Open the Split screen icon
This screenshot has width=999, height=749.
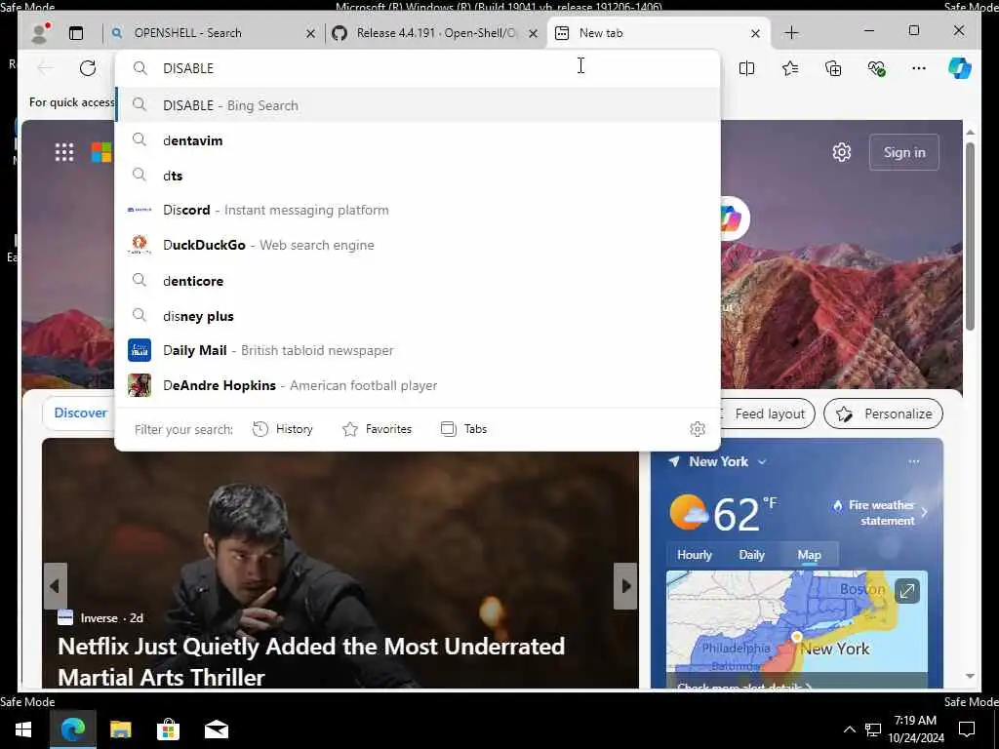click(746, 68)
